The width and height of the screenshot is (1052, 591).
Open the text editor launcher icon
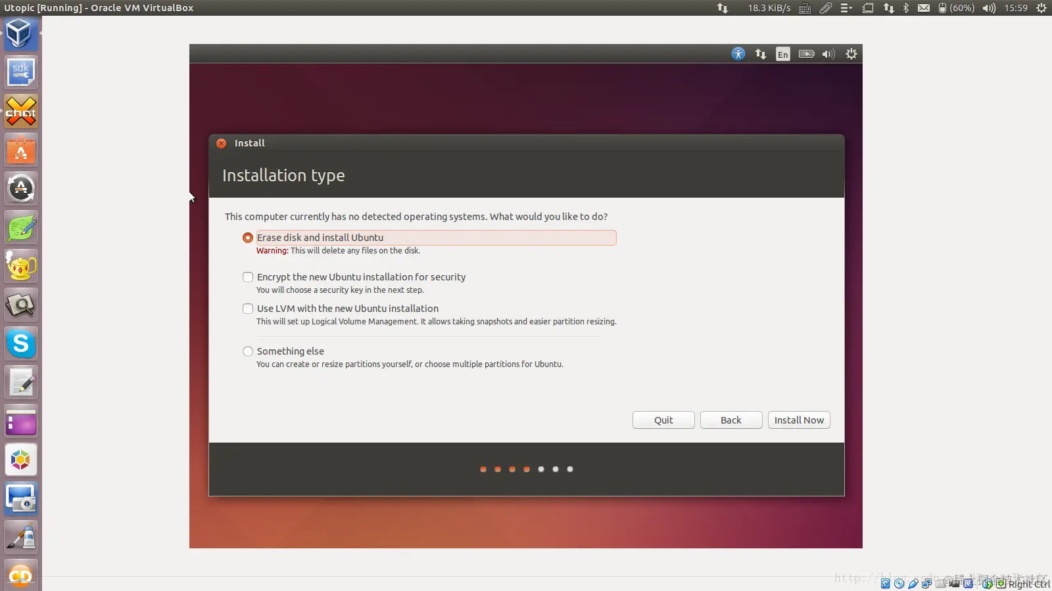(x=21, y=382)
